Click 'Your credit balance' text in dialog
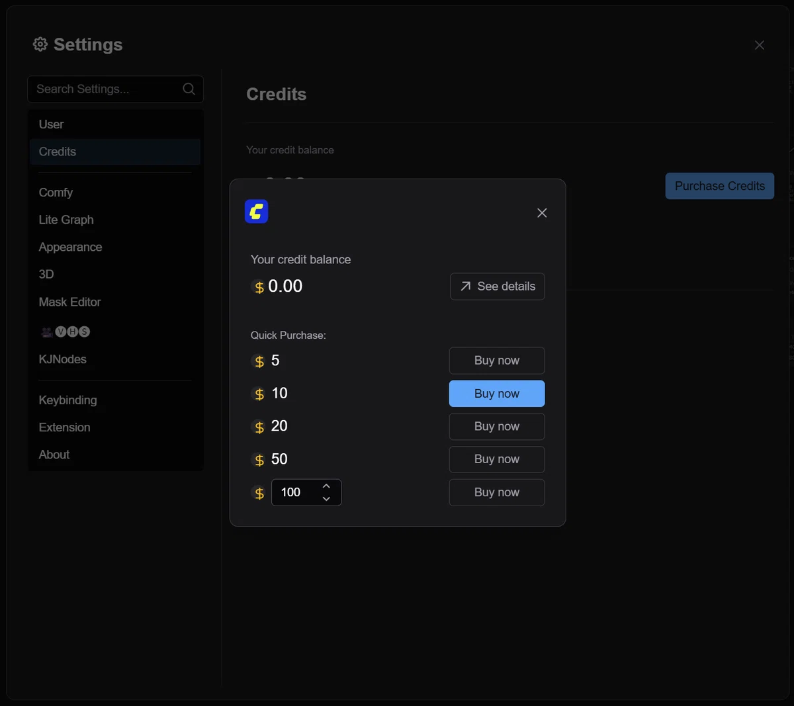Image resolution: width=794 pixels, height=706 pixels. 301,260
